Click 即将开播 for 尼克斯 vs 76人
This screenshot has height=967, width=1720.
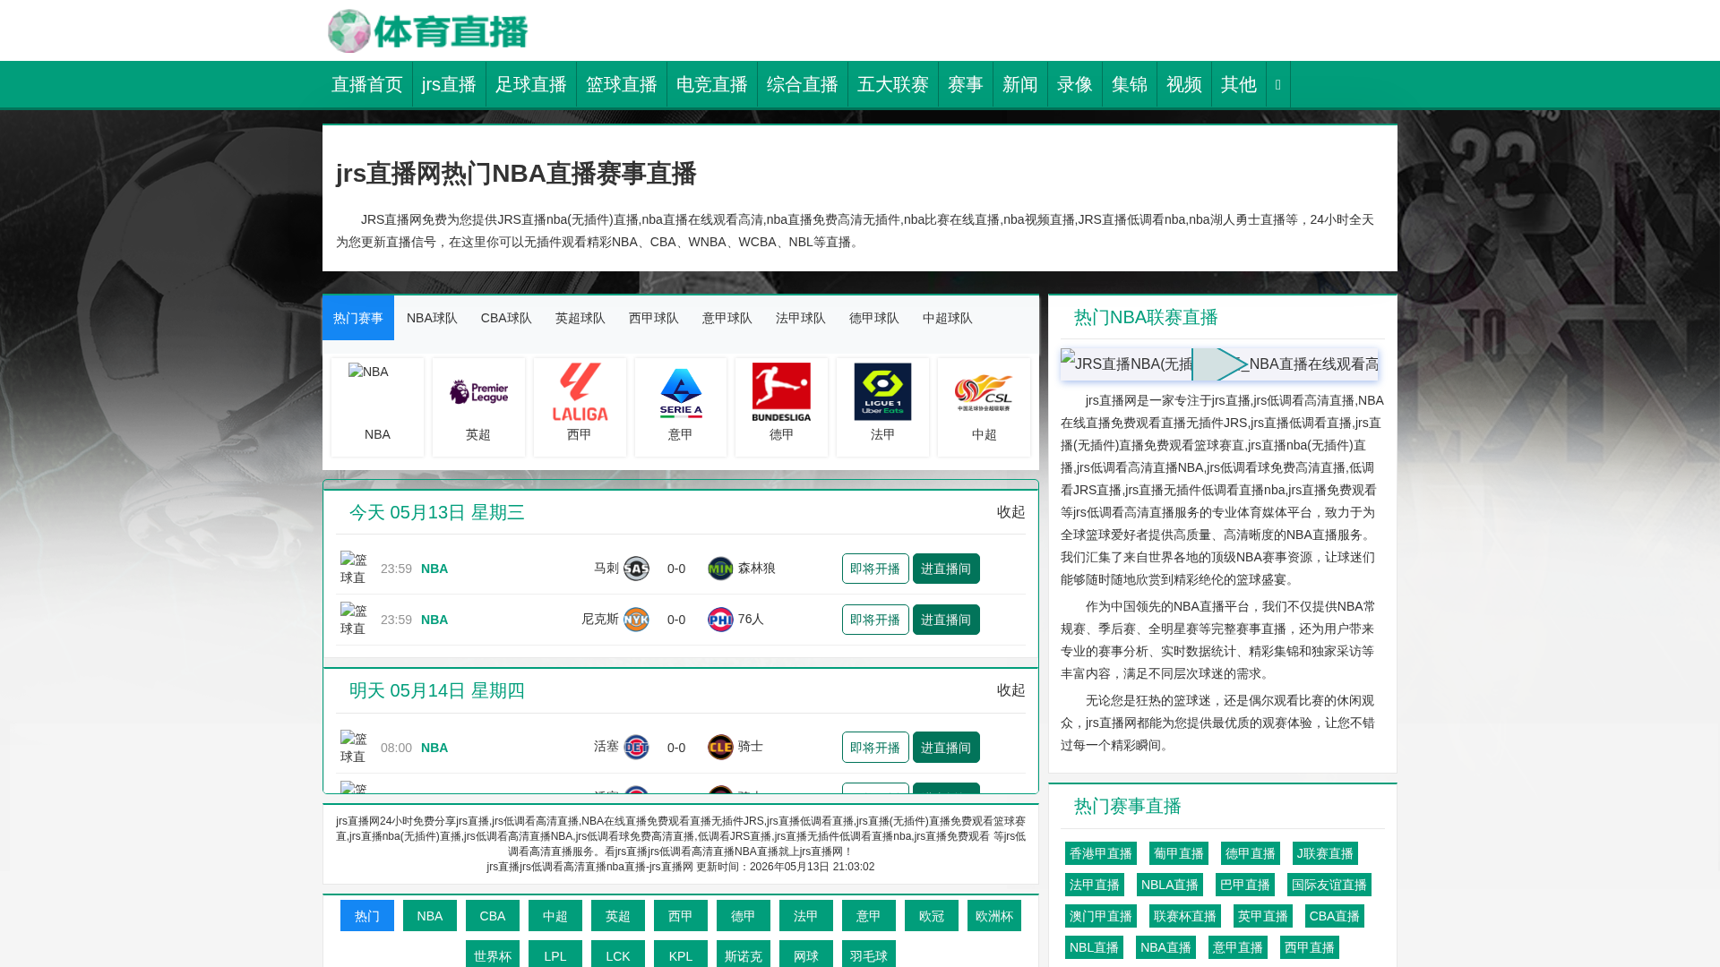pos(875,620)
